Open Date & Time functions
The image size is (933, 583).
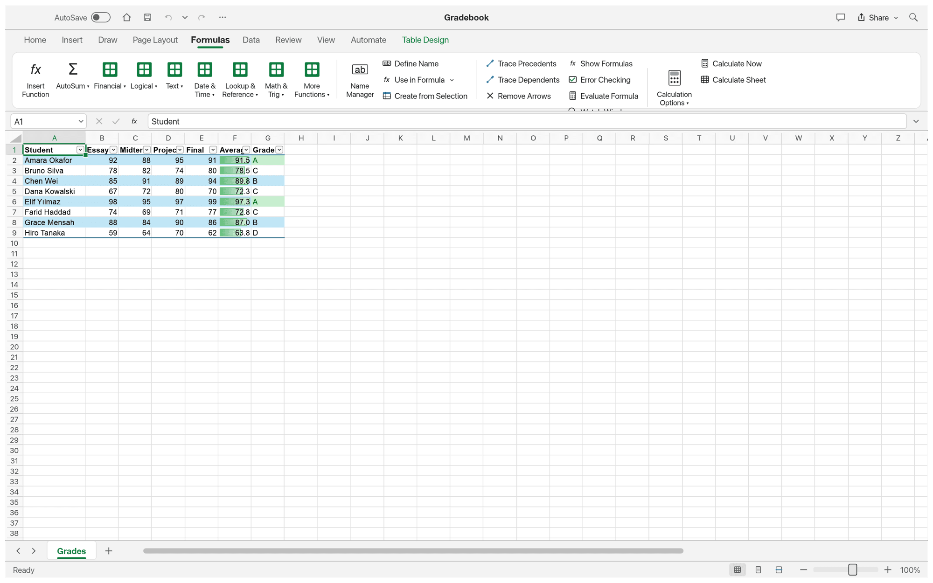pos(205,80)
